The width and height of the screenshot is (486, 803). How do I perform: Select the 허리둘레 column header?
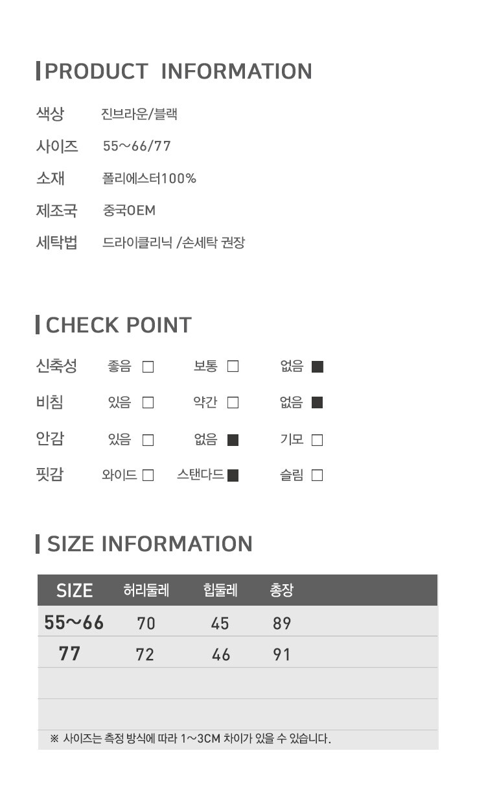click(146, 590)
